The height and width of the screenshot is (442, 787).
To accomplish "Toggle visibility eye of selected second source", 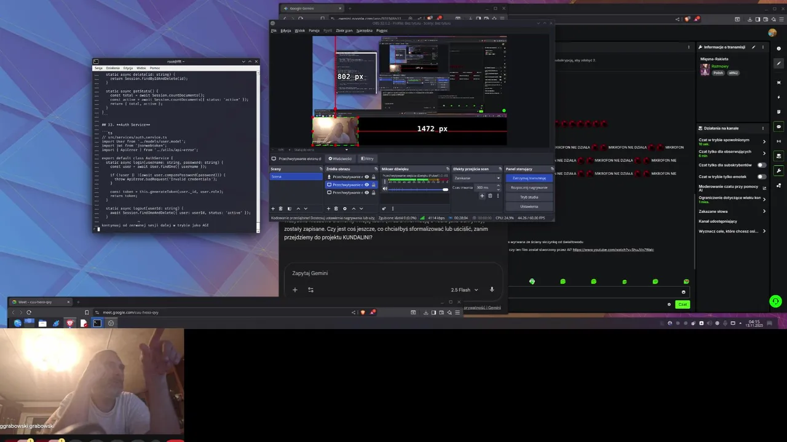I will 367,185.
